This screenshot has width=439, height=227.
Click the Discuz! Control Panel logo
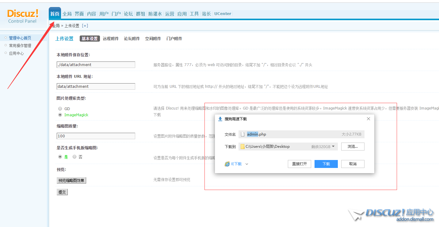click(x=23, y=17)
